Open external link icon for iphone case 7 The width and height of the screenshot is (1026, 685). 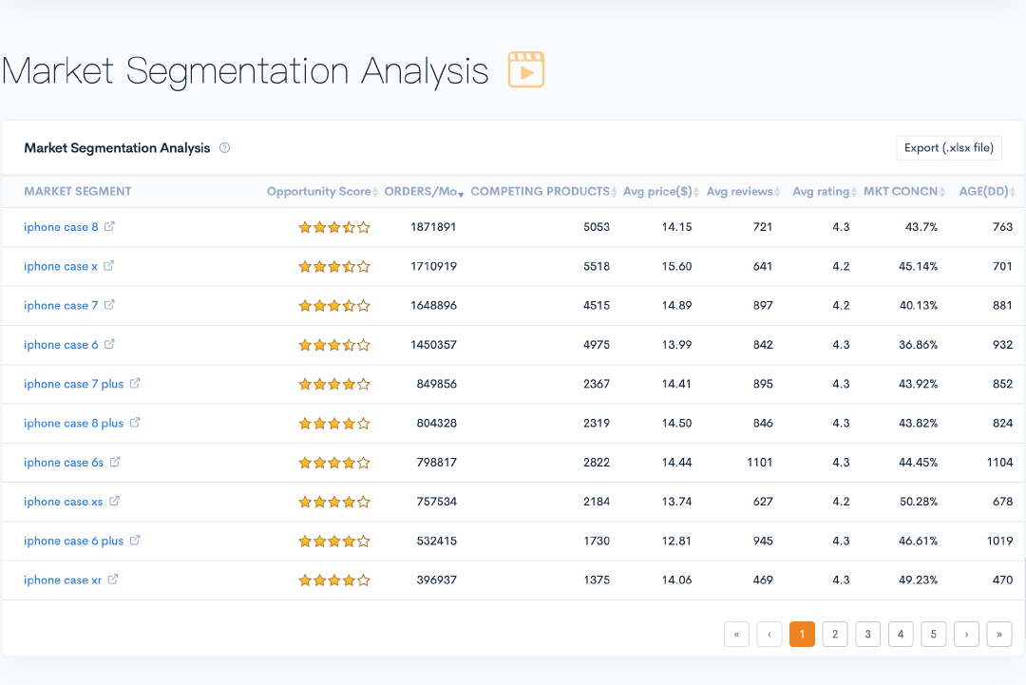tap(109, 305)
